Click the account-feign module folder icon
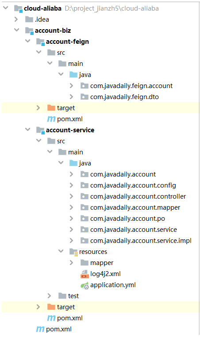200x338 pixels. [40, 42]
